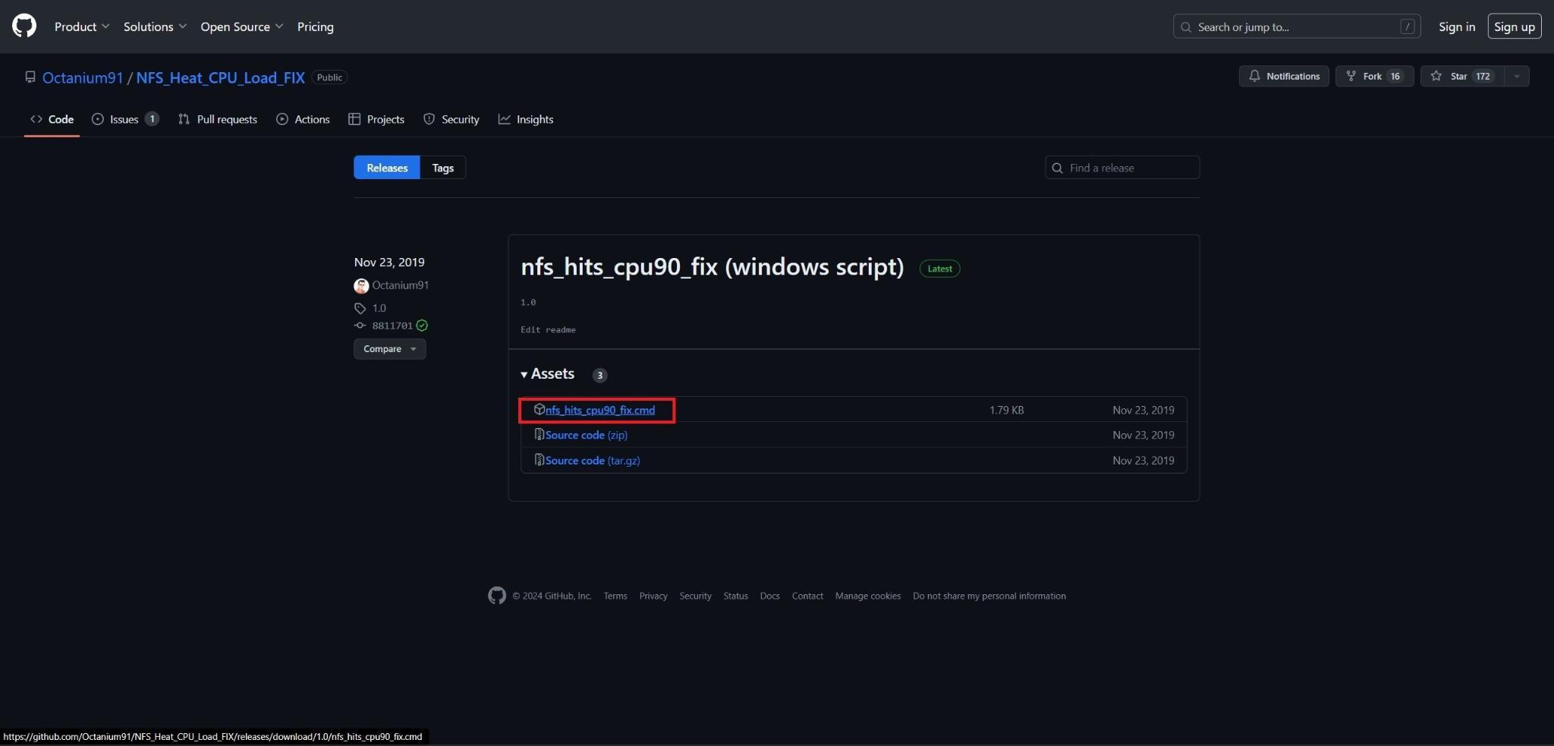Screen dimensions: 1554x746
Task: Click the fork count 16
Action: tap(1395, 76)
